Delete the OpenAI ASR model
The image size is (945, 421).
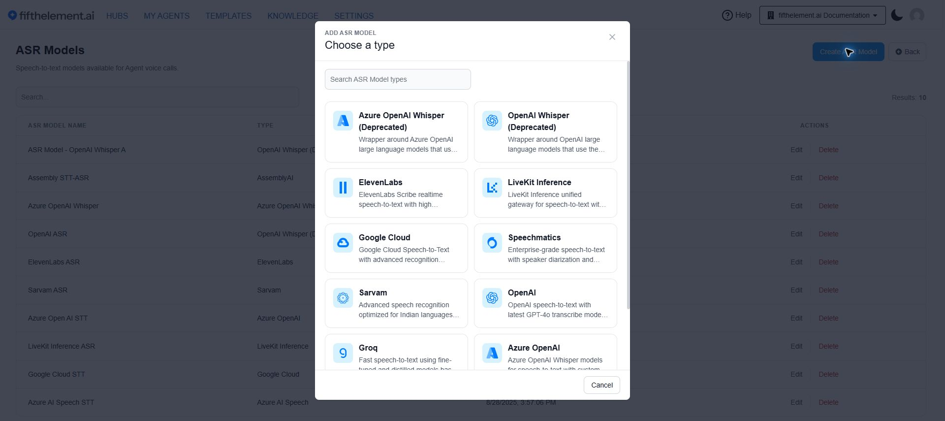[x=828, y=234]
